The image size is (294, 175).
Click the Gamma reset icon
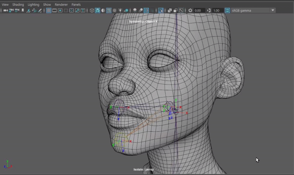(x=209, y=11)
